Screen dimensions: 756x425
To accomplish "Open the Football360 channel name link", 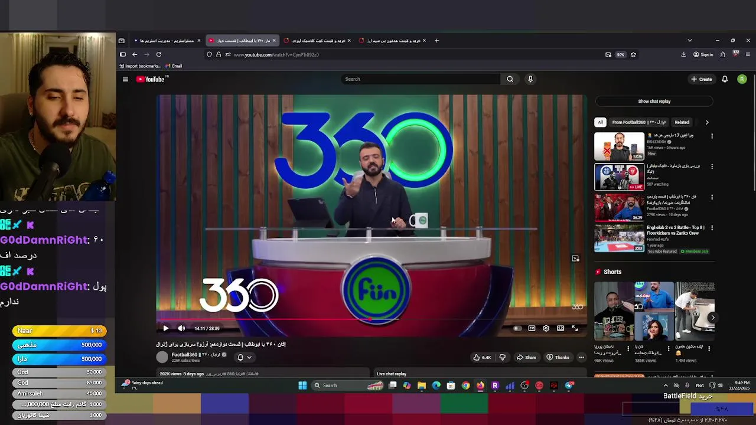I will [x=195, y=355].
